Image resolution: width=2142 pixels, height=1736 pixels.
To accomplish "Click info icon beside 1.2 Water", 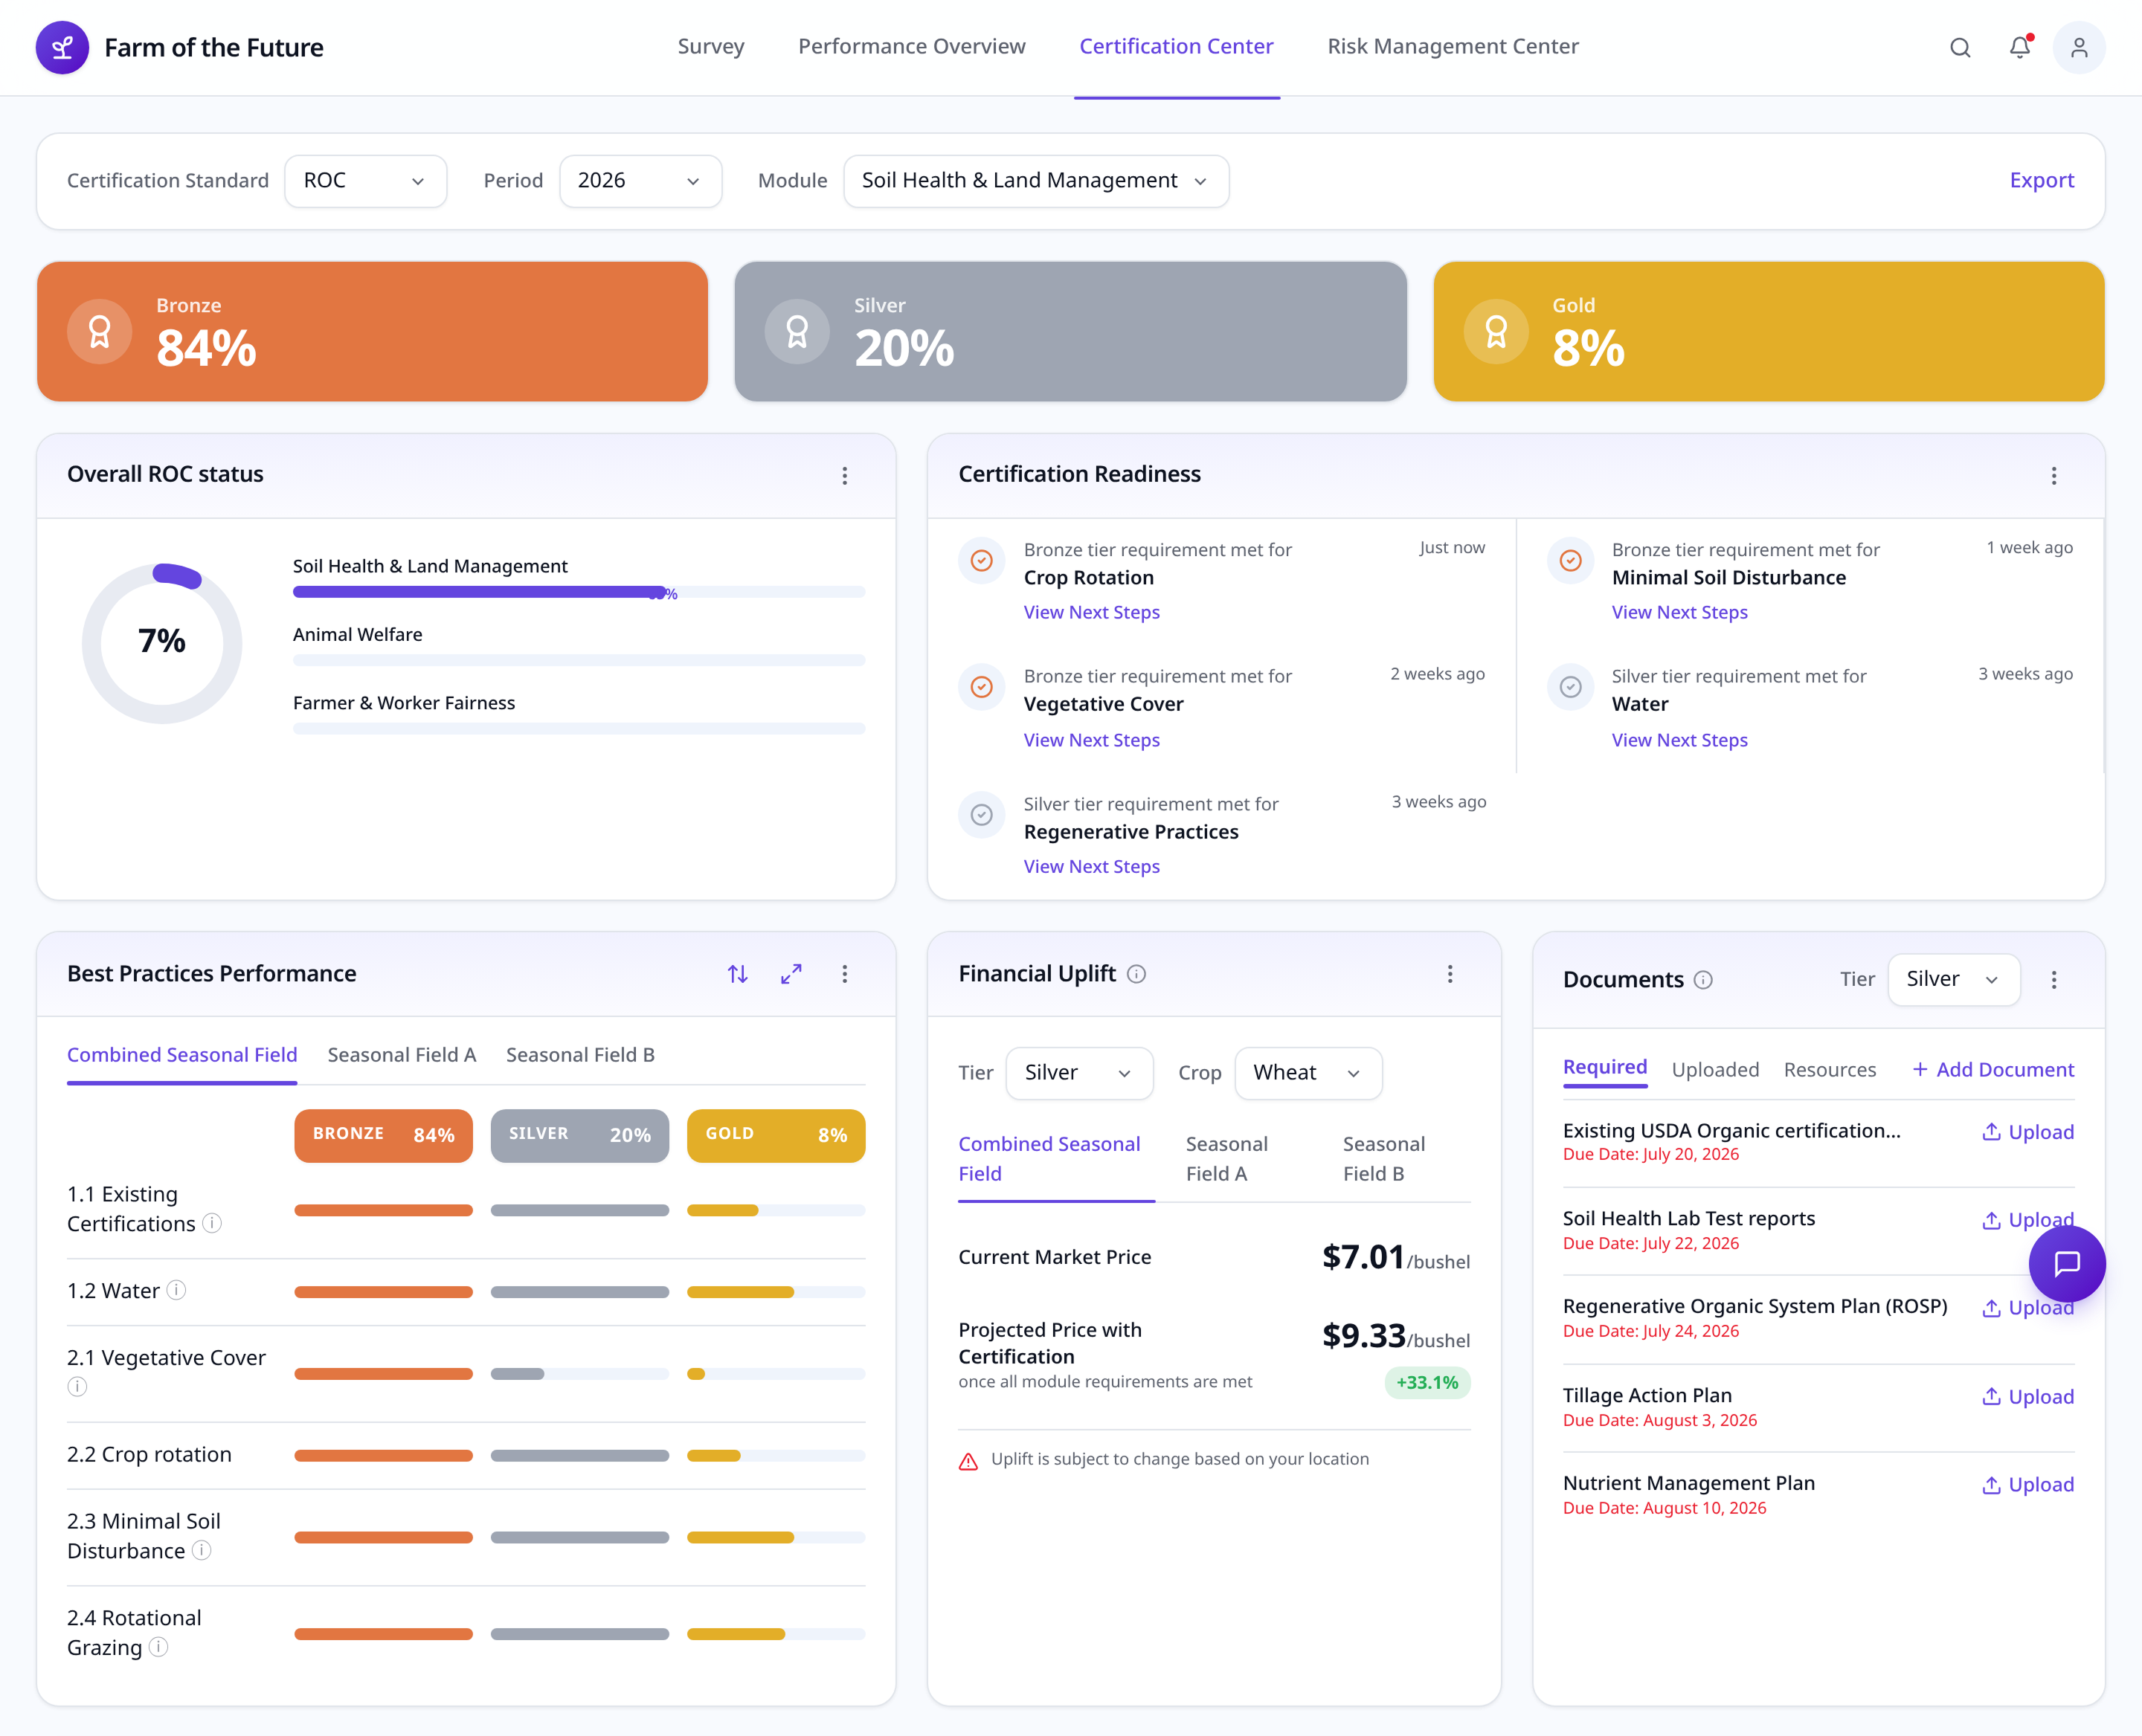I will [176, 1290].
